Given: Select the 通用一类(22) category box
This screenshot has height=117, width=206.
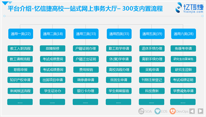Looking at the screenshot, I should click(21, 34).
